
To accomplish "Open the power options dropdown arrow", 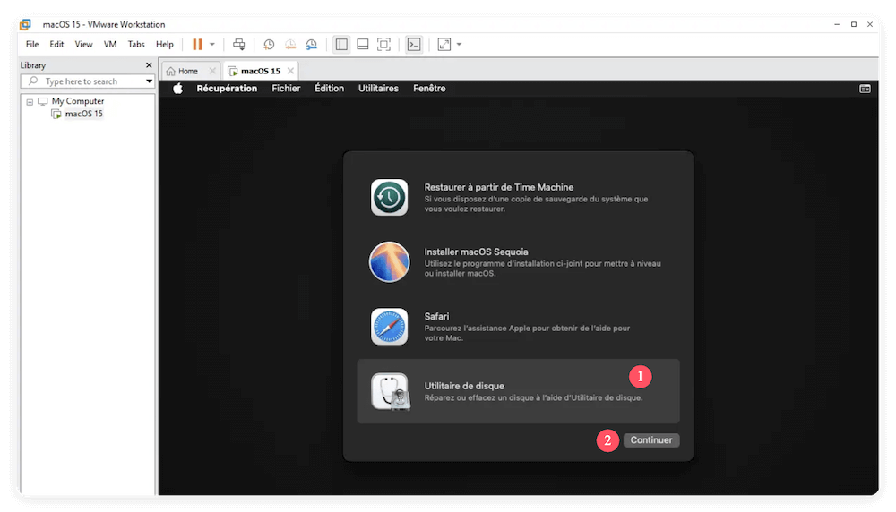I will coord(212,45).
